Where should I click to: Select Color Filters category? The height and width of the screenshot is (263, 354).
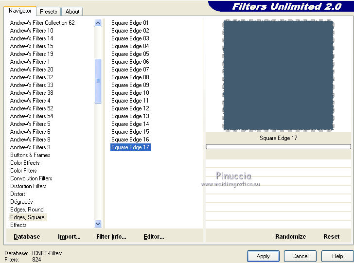tap(23, 171)
